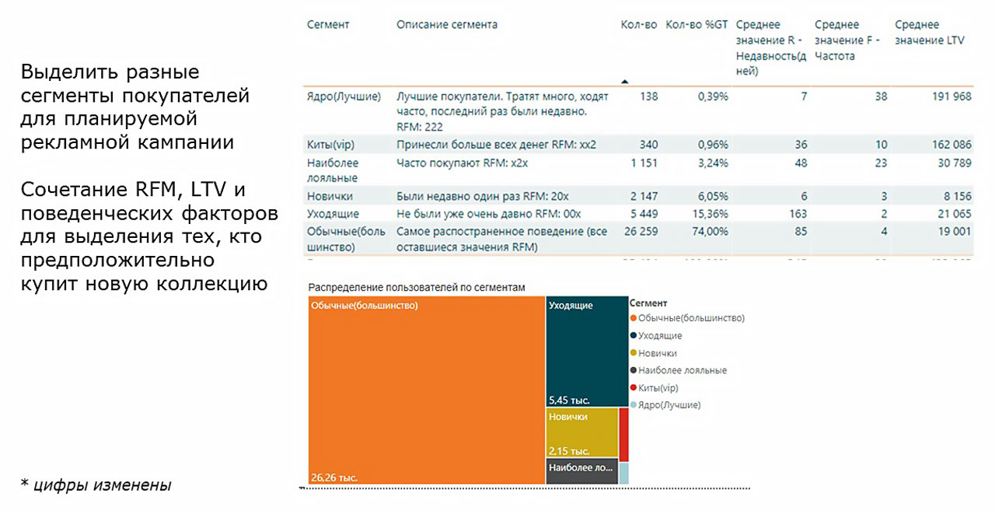Click percentage 74,00% in Обычные row
This screenshot has height=511, width=995.
[x=710, y=231]
